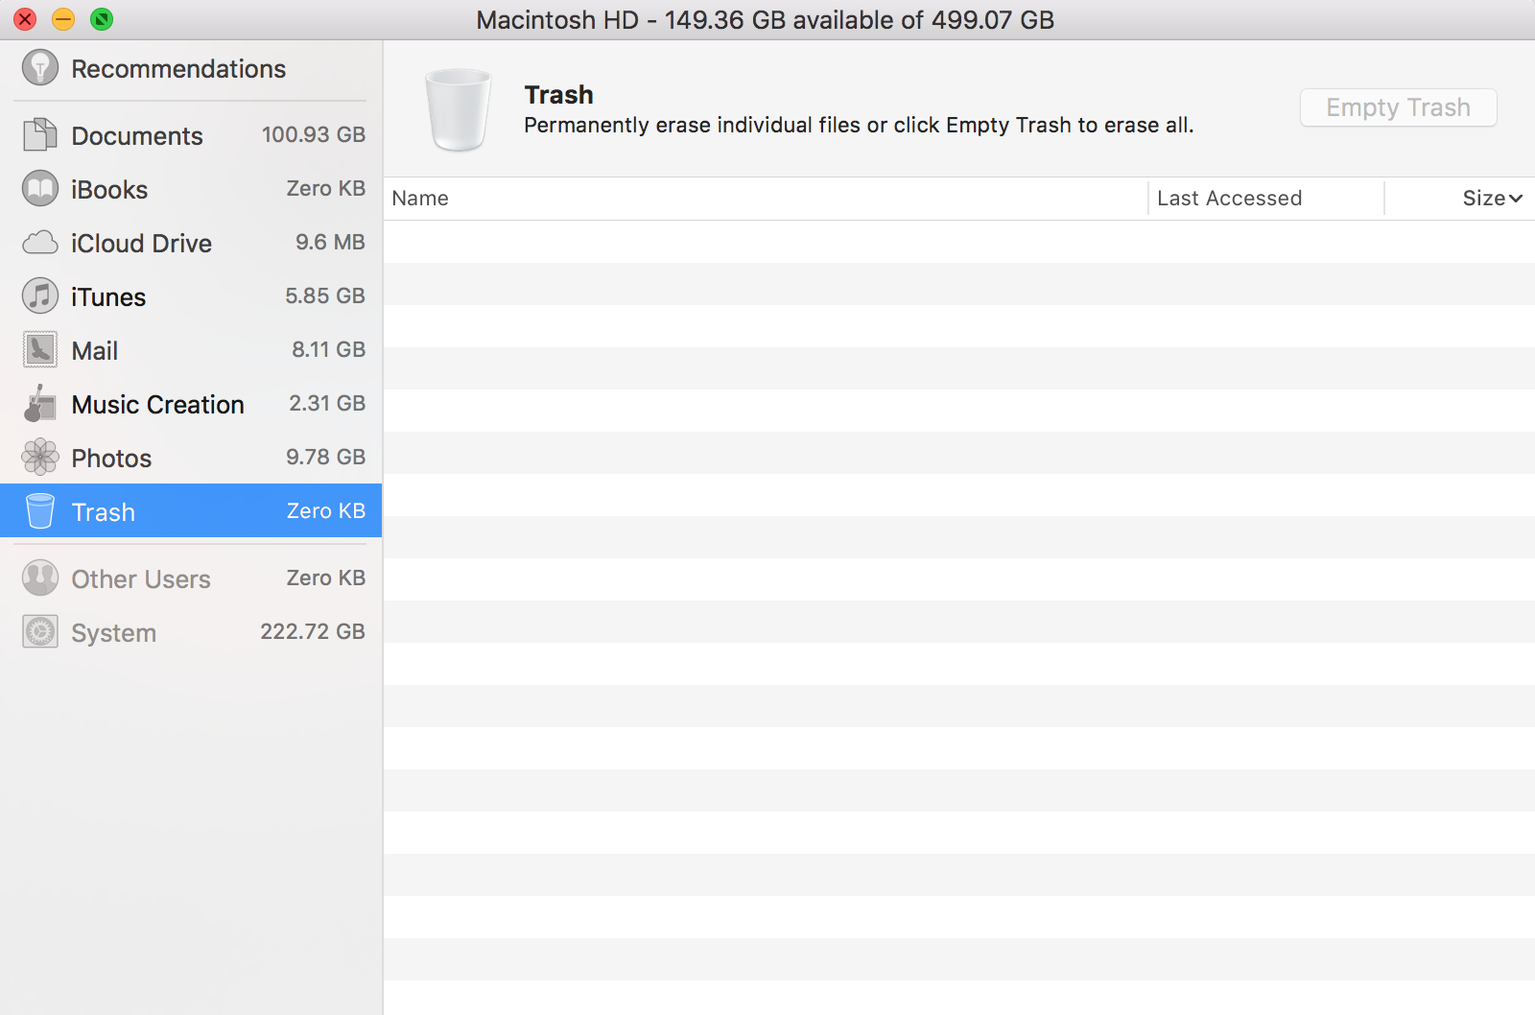
Task: Close the storage management window
Action: 25,19
